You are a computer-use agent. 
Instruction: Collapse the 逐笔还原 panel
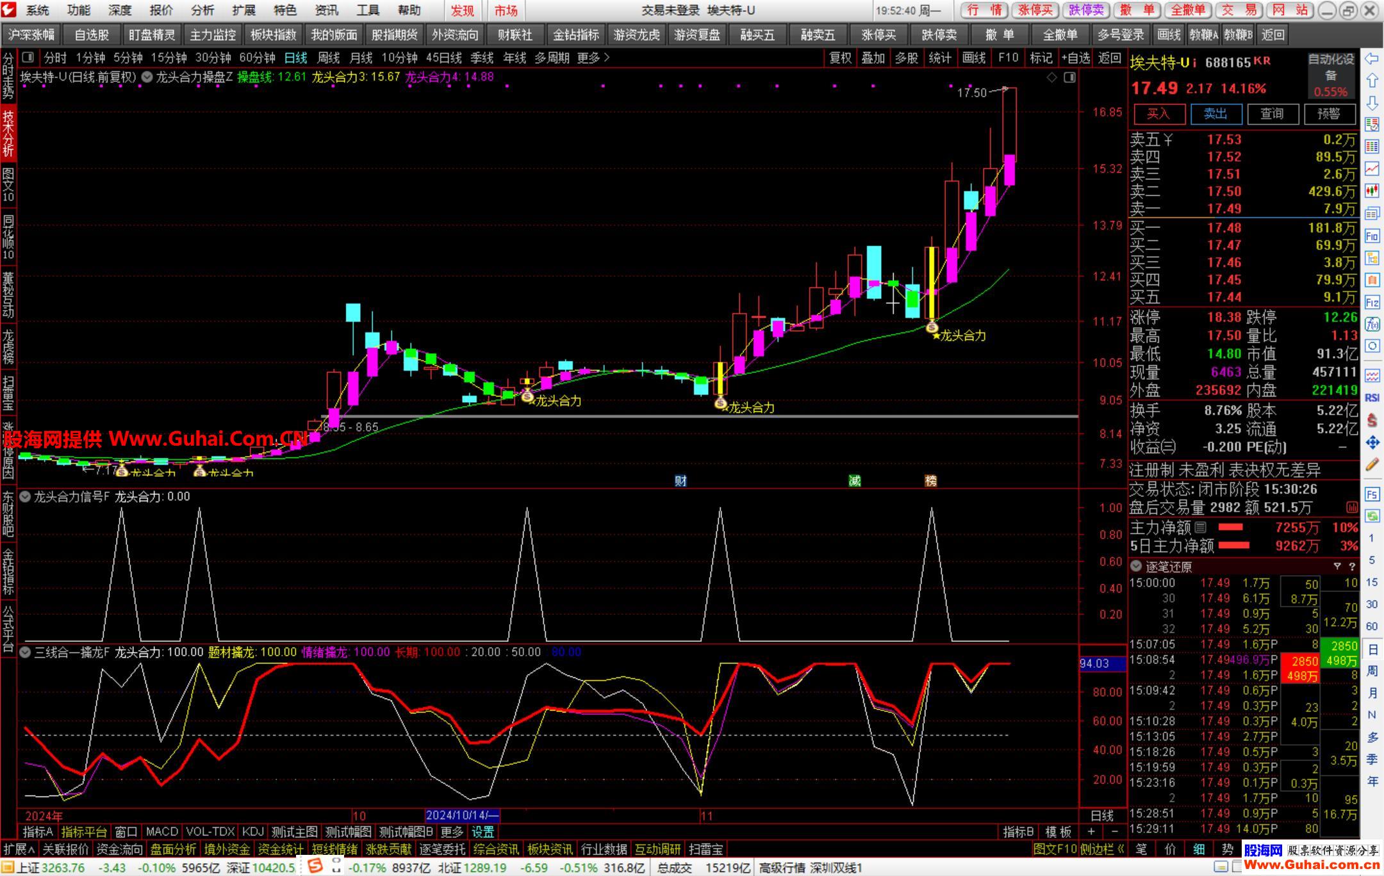click(x=1136, y=567)
